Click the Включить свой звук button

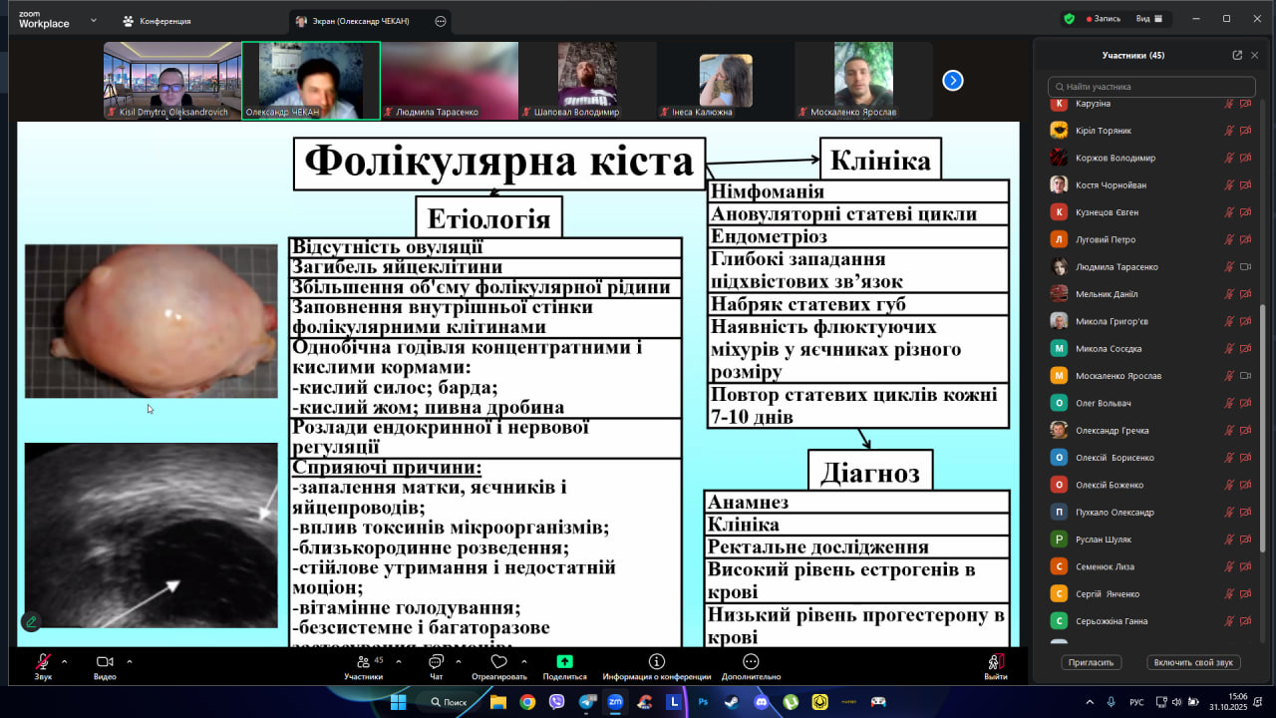[x=1193, y=662]
